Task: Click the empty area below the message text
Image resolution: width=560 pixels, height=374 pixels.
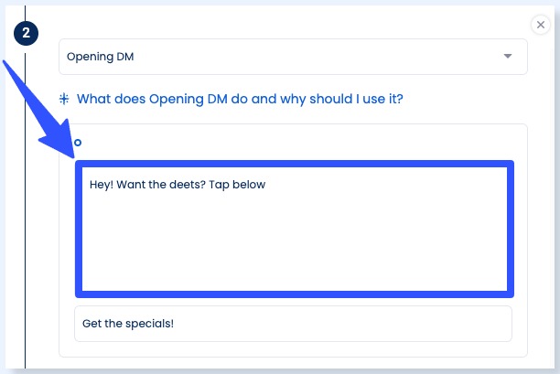Action: click(x=293, y=247)
